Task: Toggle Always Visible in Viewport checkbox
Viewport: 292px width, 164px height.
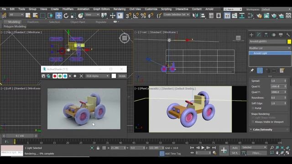Action: coord(253,122)
